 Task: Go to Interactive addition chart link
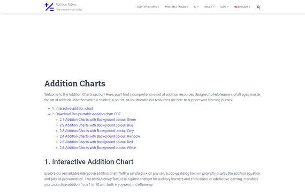(72, 108)
